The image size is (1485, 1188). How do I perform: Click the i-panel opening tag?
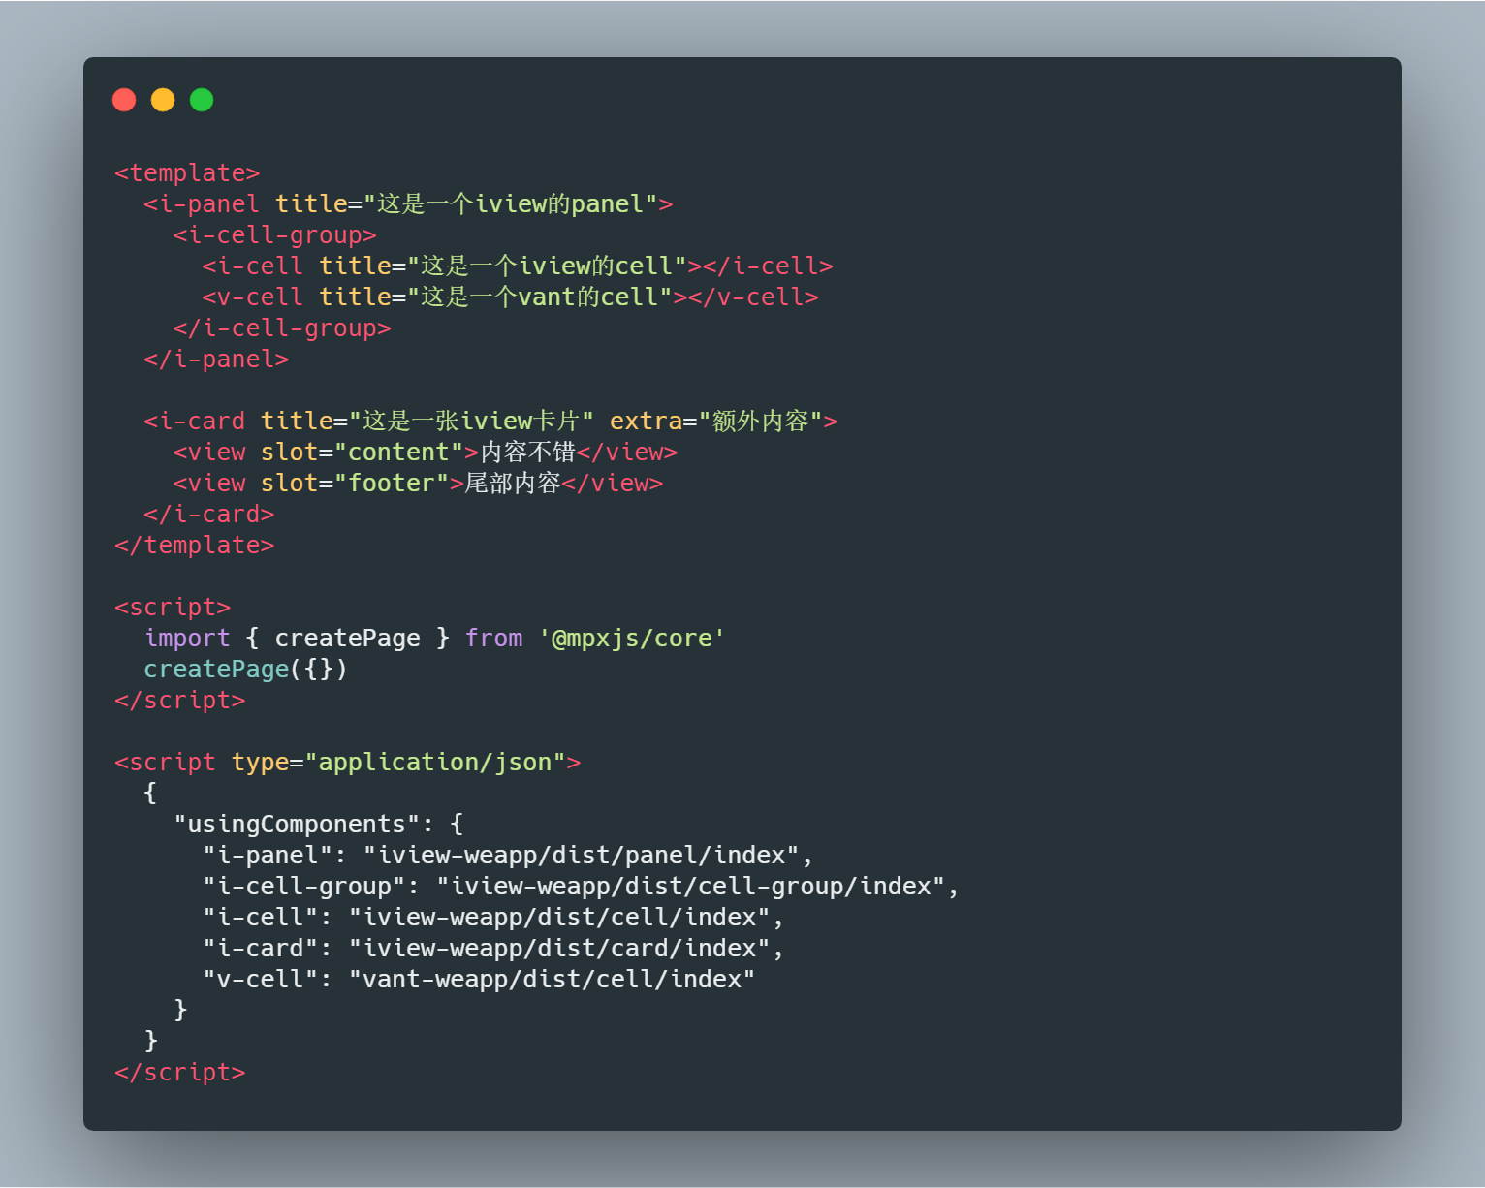(x=408, y=203)
